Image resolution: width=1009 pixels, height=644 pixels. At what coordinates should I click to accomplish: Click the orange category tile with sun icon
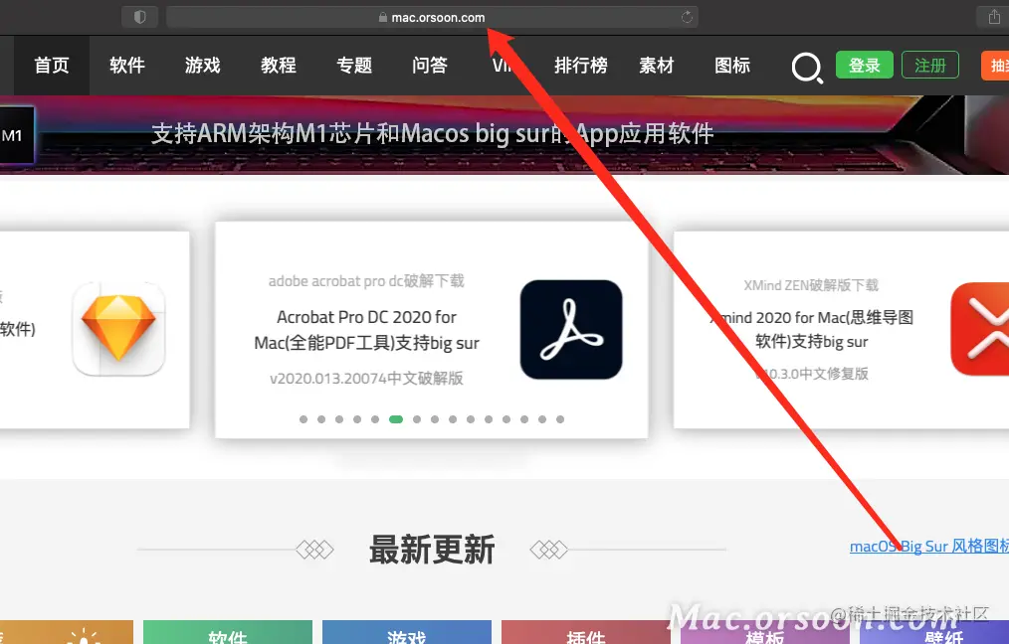click(67, 632)
